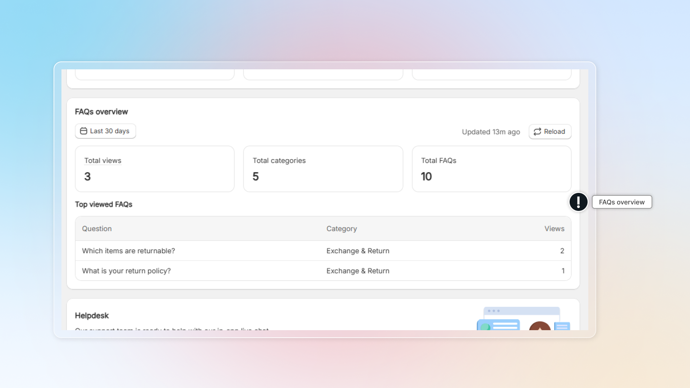Viewport: 690px width, 388px height.
Task: Select the Total views card
Action: pos(155,169)
